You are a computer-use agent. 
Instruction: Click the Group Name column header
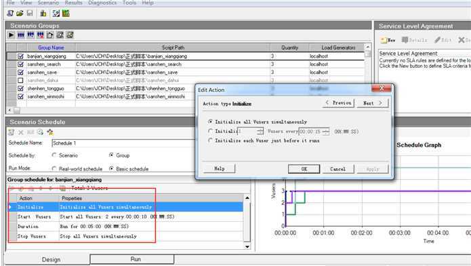coord(51,47)
